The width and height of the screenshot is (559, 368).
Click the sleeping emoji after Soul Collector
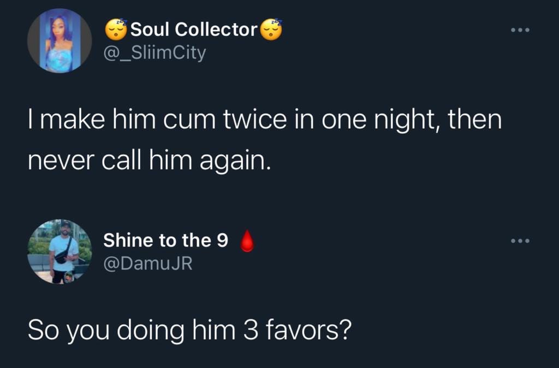click(x=271, y=30)
